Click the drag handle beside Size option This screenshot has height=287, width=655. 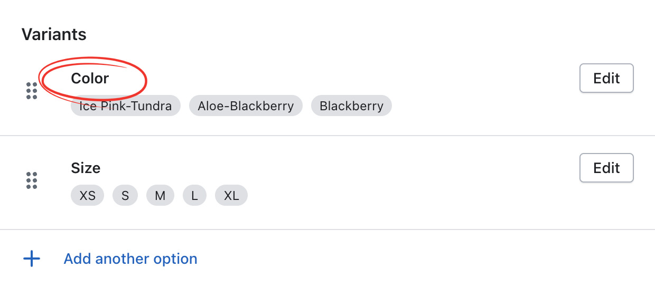(x=32, y=180)
